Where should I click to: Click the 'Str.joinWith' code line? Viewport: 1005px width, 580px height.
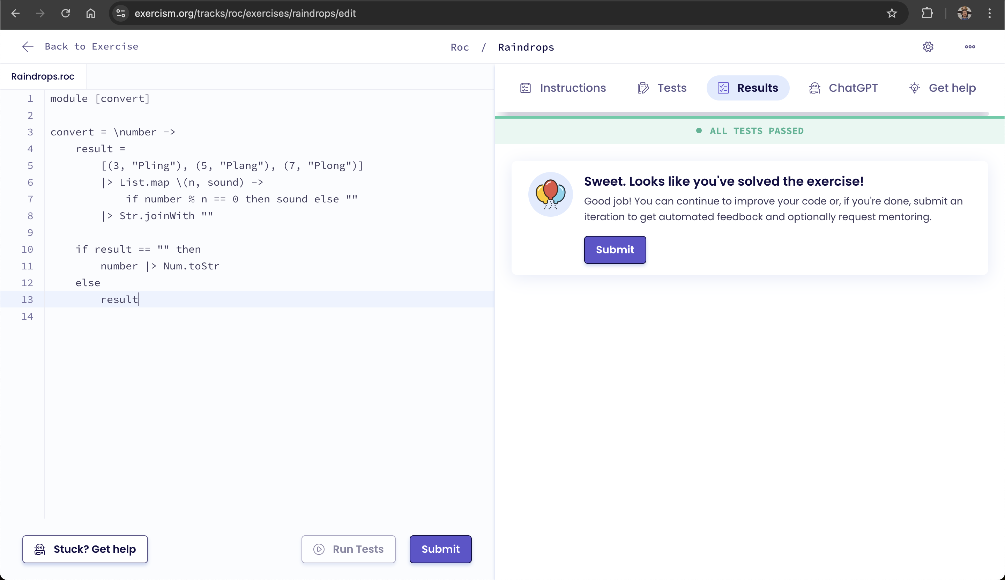157,216
